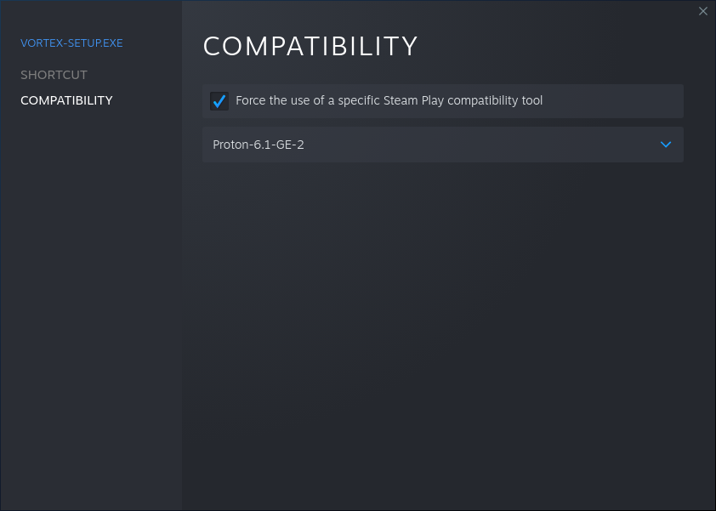Switch to the Shortcut tab
The width and height of the screenshot is (716, 511).
click(54, 75)
